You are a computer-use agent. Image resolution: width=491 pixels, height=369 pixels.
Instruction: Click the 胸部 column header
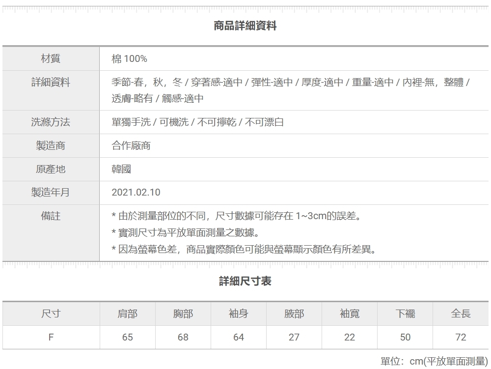pos(183,313)
